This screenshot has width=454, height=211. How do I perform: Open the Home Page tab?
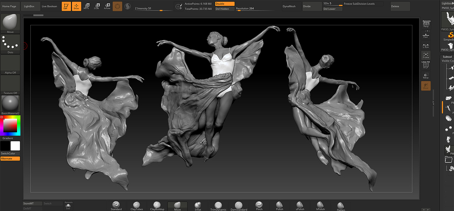tap(9, 6)
